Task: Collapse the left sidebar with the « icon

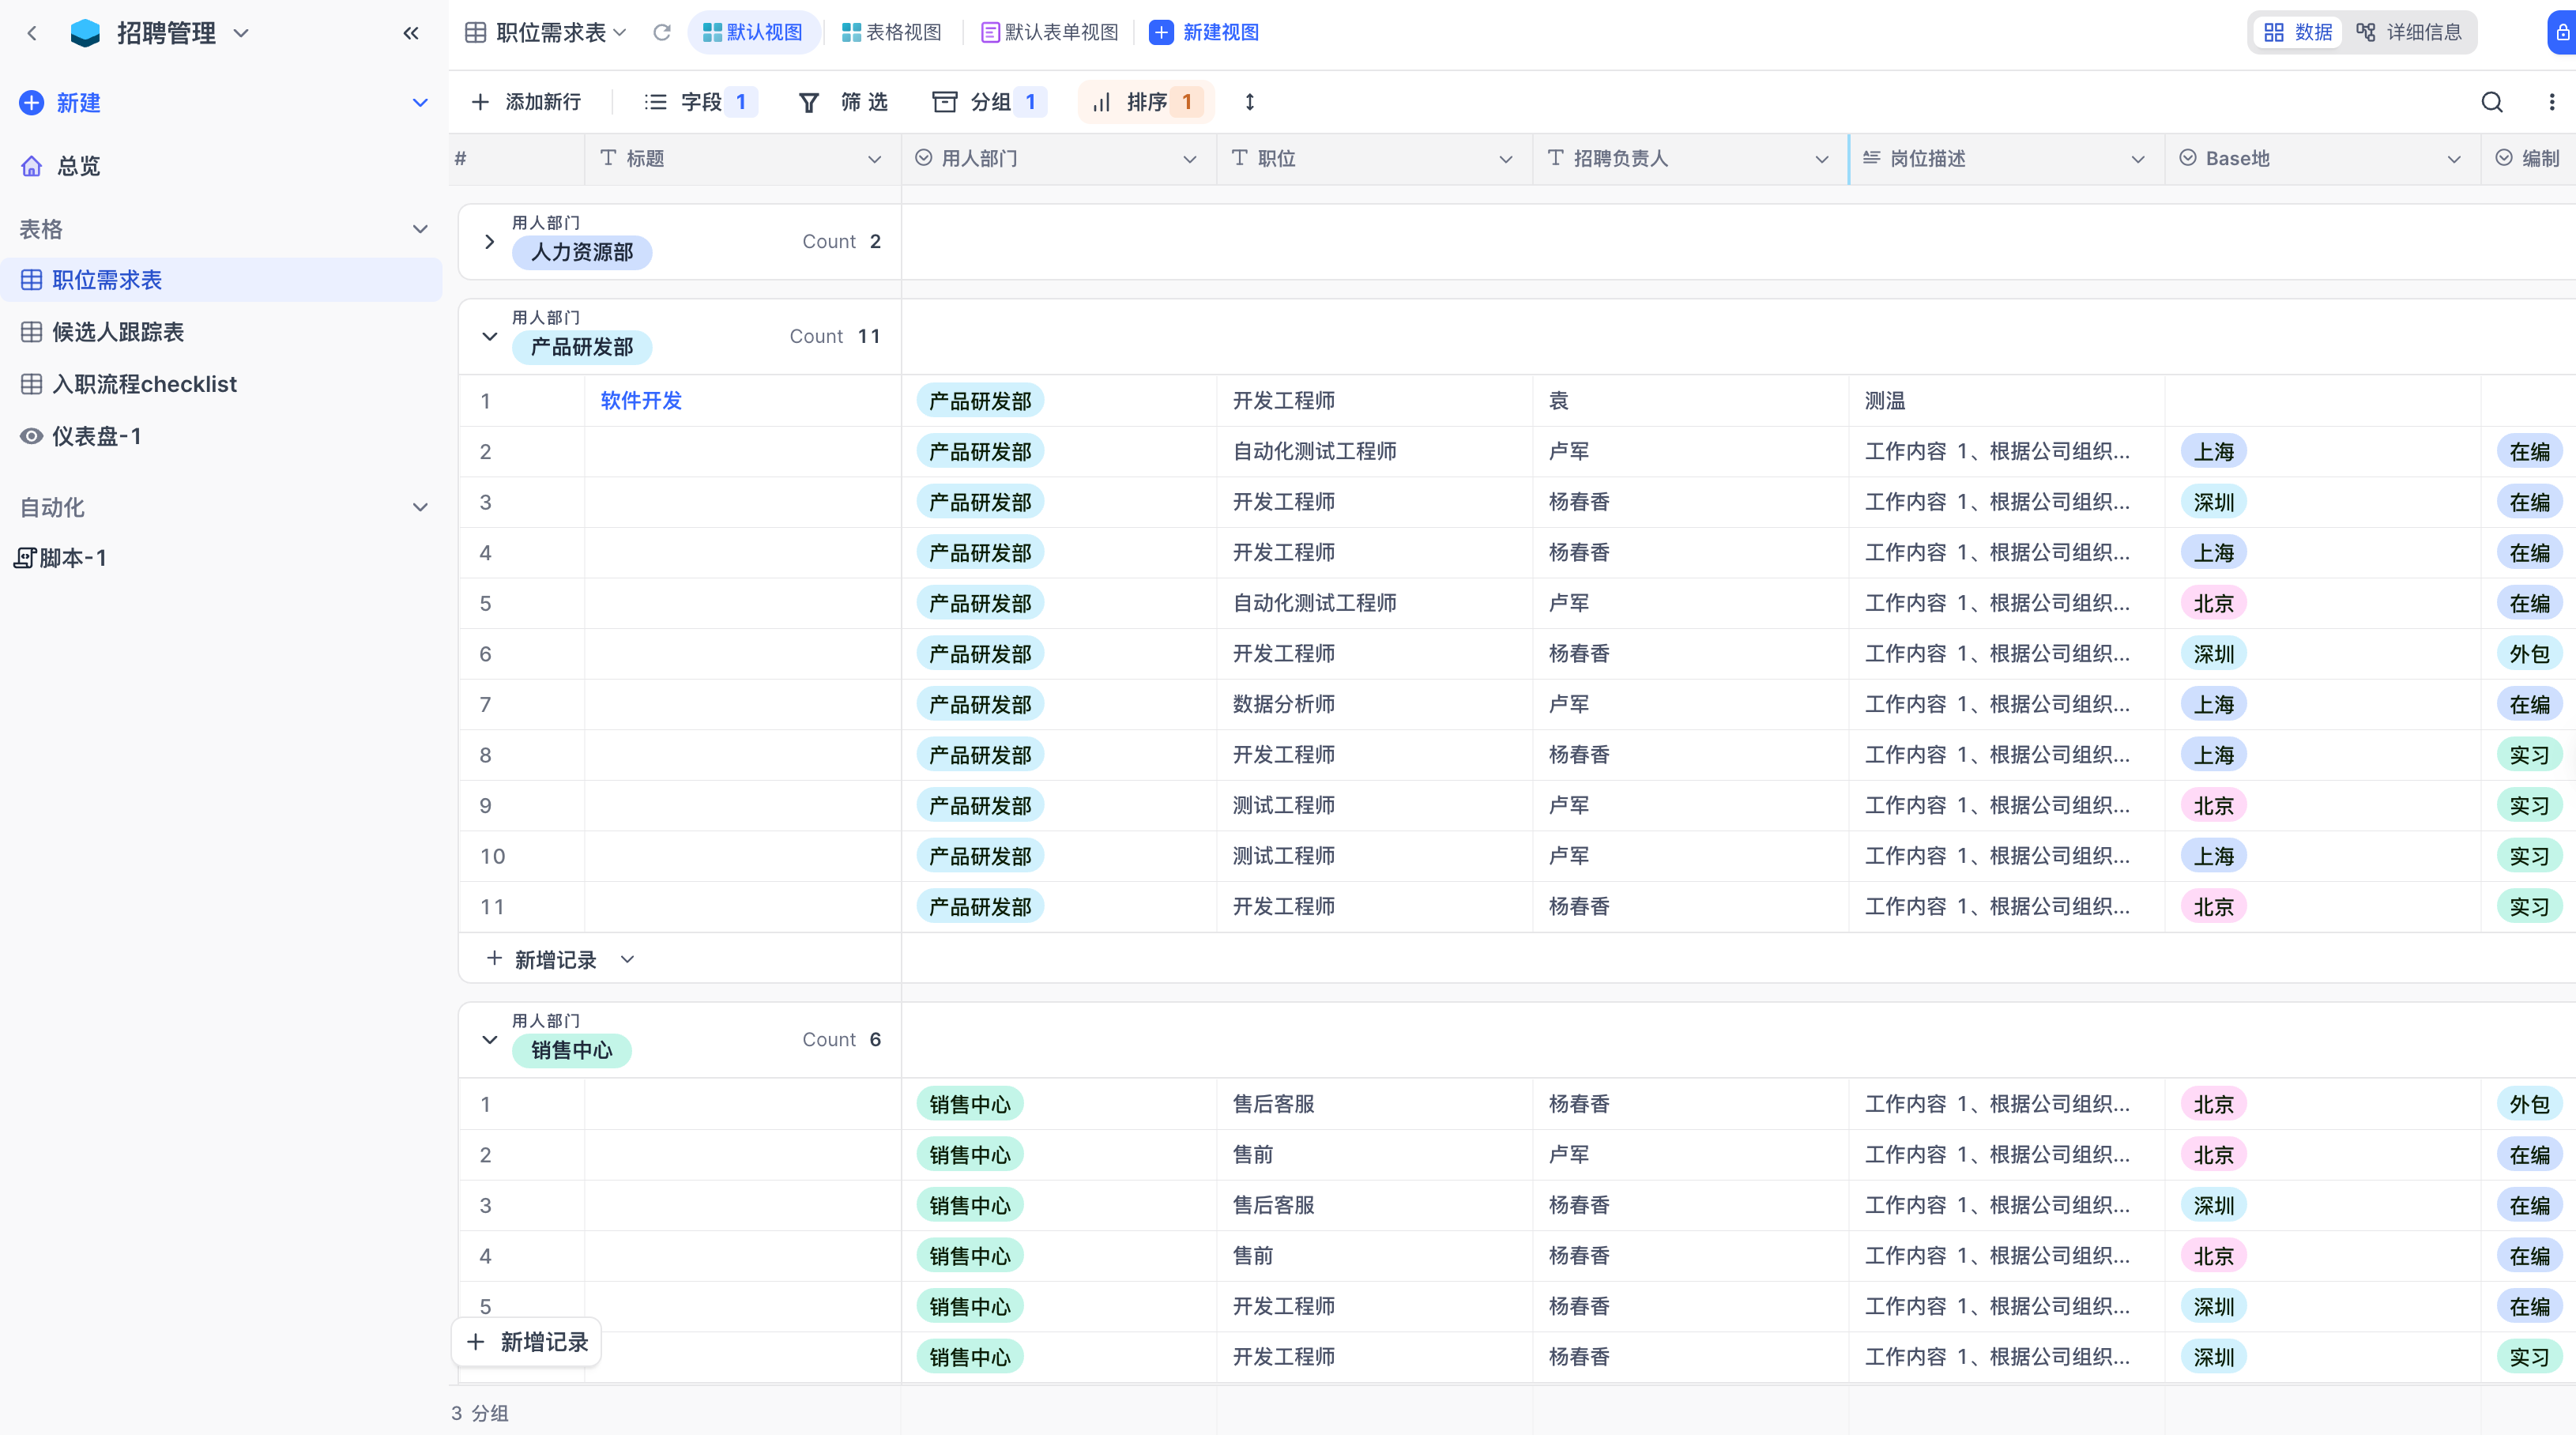Action: 411,32
